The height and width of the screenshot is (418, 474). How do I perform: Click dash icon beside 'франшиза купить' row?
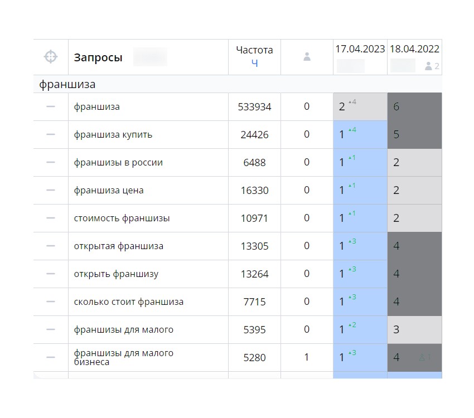[51, 134]
